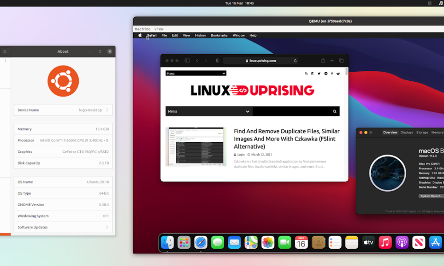Open the Calendar dock icon showing 16
This screenshot has width=444, height=266.
click(301, 242)
